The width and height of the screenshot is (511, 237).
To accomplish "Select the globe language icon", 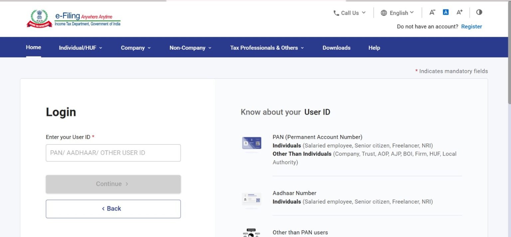I will [x=383, y=13].
